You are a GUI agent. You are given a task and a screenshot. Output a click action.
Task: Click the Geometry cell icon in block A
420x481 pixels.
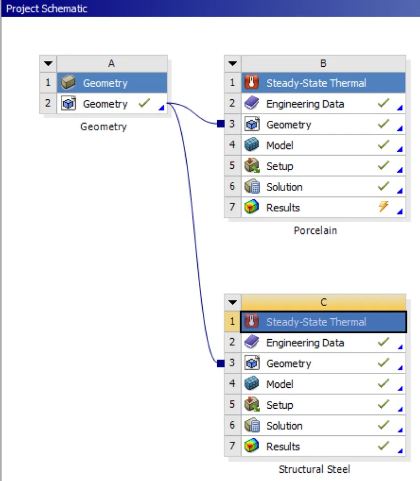click(x=68, y=103)
